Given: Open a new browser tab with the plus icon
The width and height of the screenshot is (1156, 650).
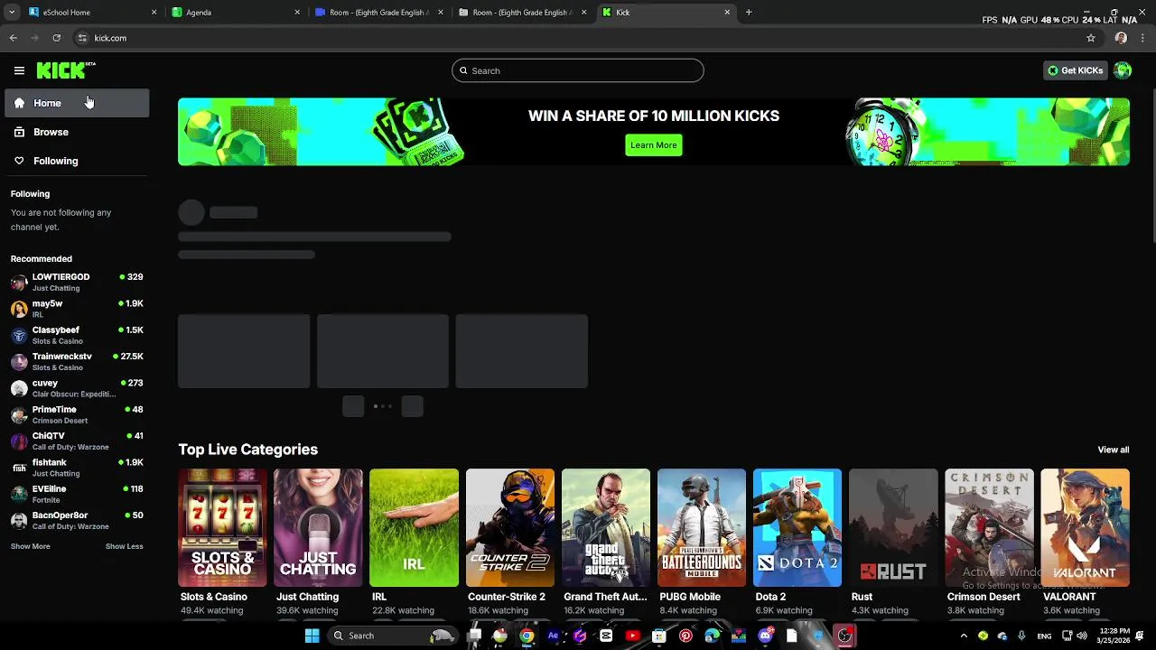Looking at the screenshot, I should (749, 13).
